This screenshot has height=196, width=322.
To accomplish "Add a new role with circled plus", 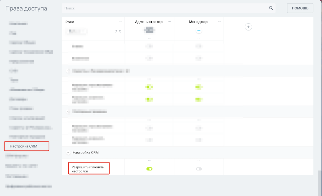I will click(x=248, y=27).
